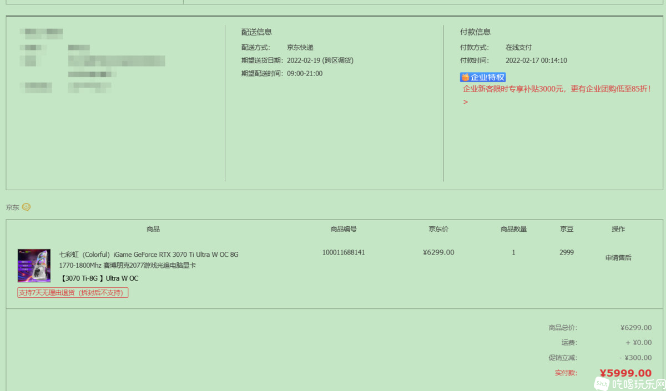Click the 促销立减 label
This screenshot has width=666, height=391.
coord(564,358)
